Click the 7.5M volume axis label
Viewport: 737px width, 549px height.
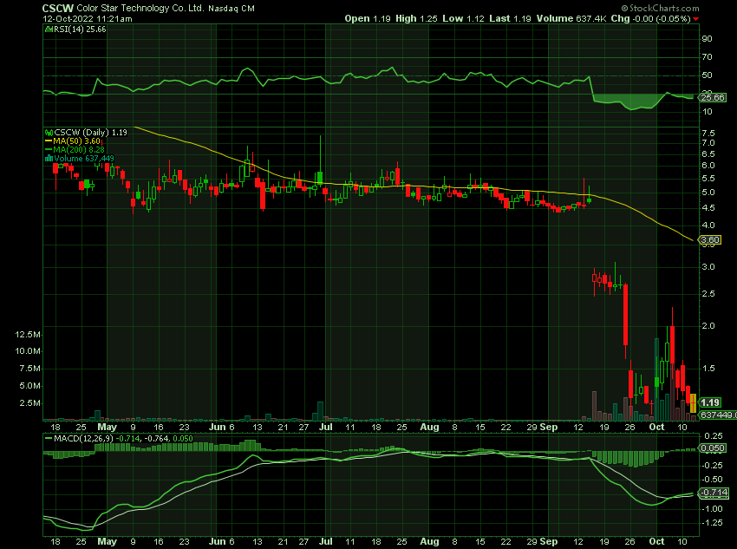point(30,369)
